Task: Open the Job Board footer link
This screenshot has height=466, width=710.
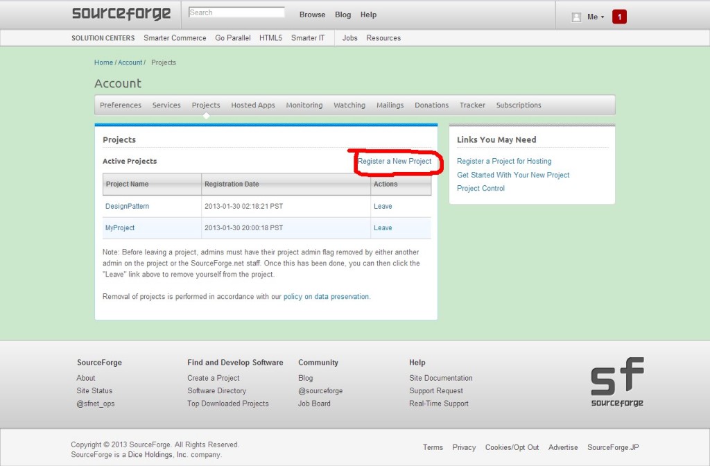Action: [x=314, y=404]
